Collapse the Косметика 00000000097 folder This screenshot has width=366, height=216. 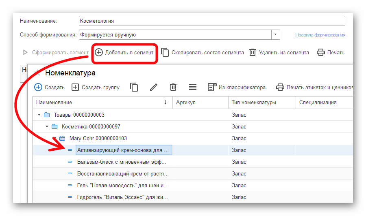pyautogui.click(x=47, y=126)
